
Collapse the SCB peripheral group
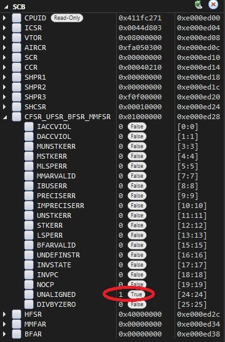6,7
